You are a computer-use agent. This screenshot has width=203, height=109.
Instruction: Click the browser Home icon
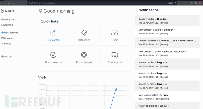pyautogui.click(x=13, y=3)
